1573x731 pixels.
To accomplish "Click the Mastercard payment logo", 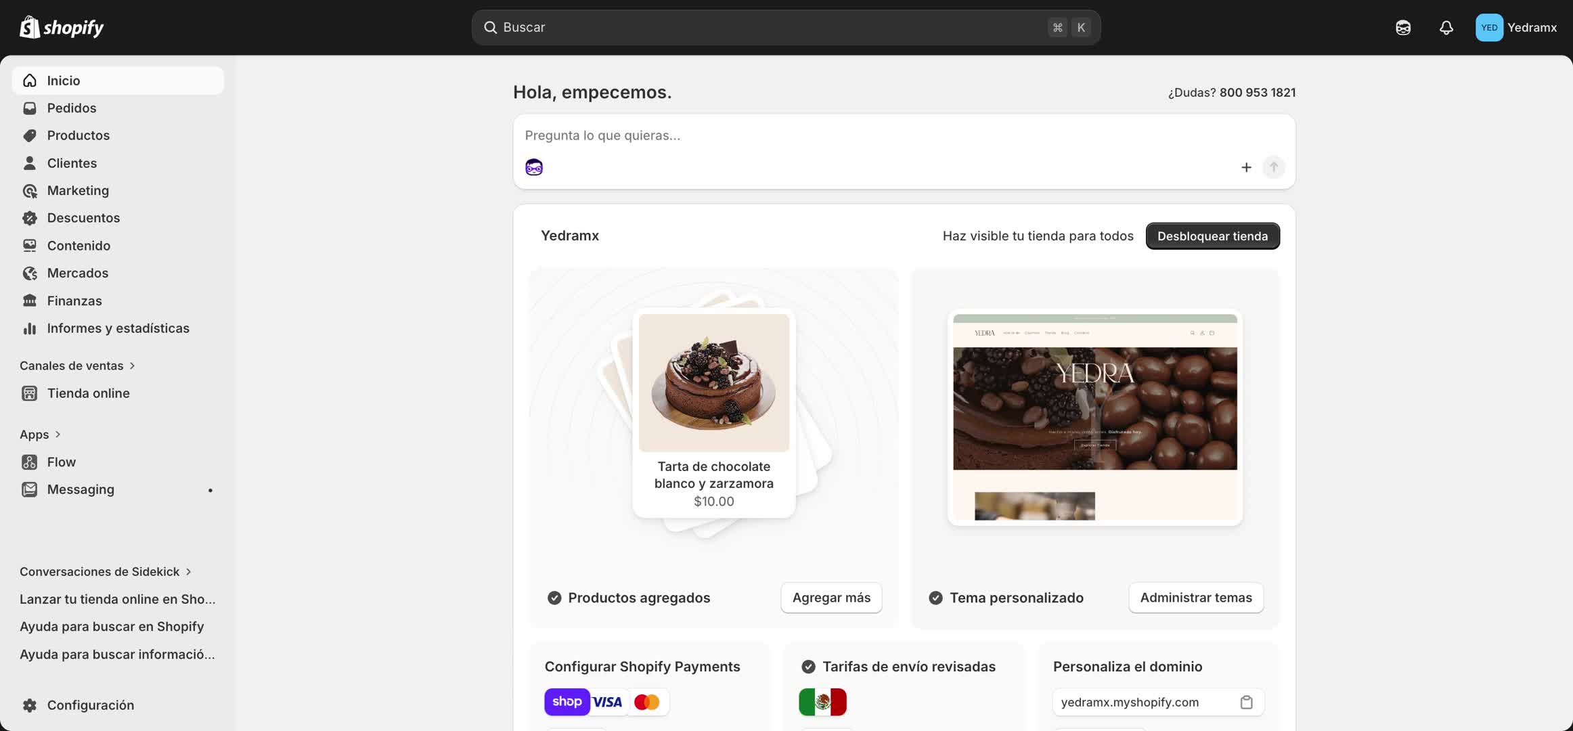I will click(647, 702).
